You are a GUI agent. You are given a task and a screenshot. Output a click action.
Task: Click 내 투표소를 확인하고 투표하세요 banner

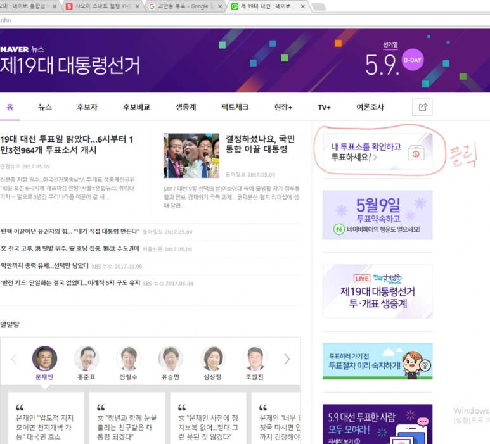pyautogui.click(x=378, y=152)
